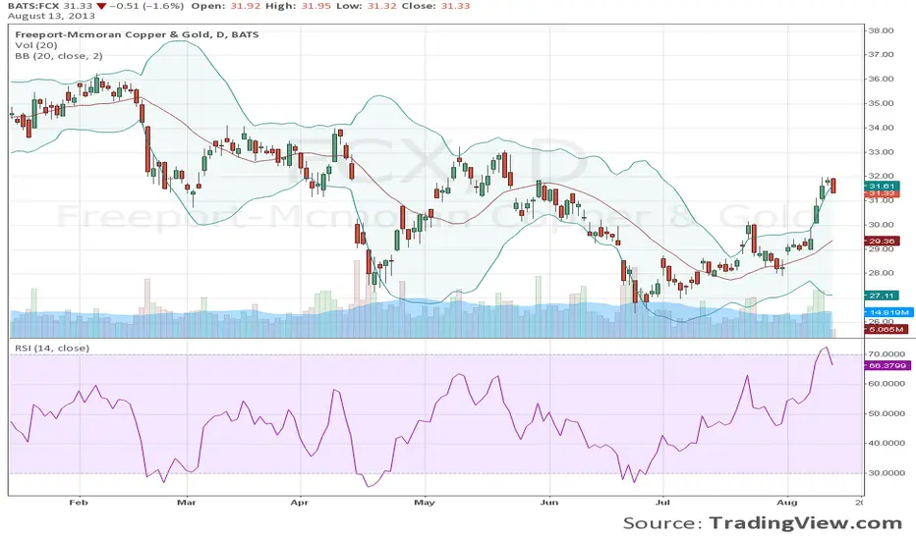Click the Jun label on time axis
916x540 pixels.
coord(549,502)
